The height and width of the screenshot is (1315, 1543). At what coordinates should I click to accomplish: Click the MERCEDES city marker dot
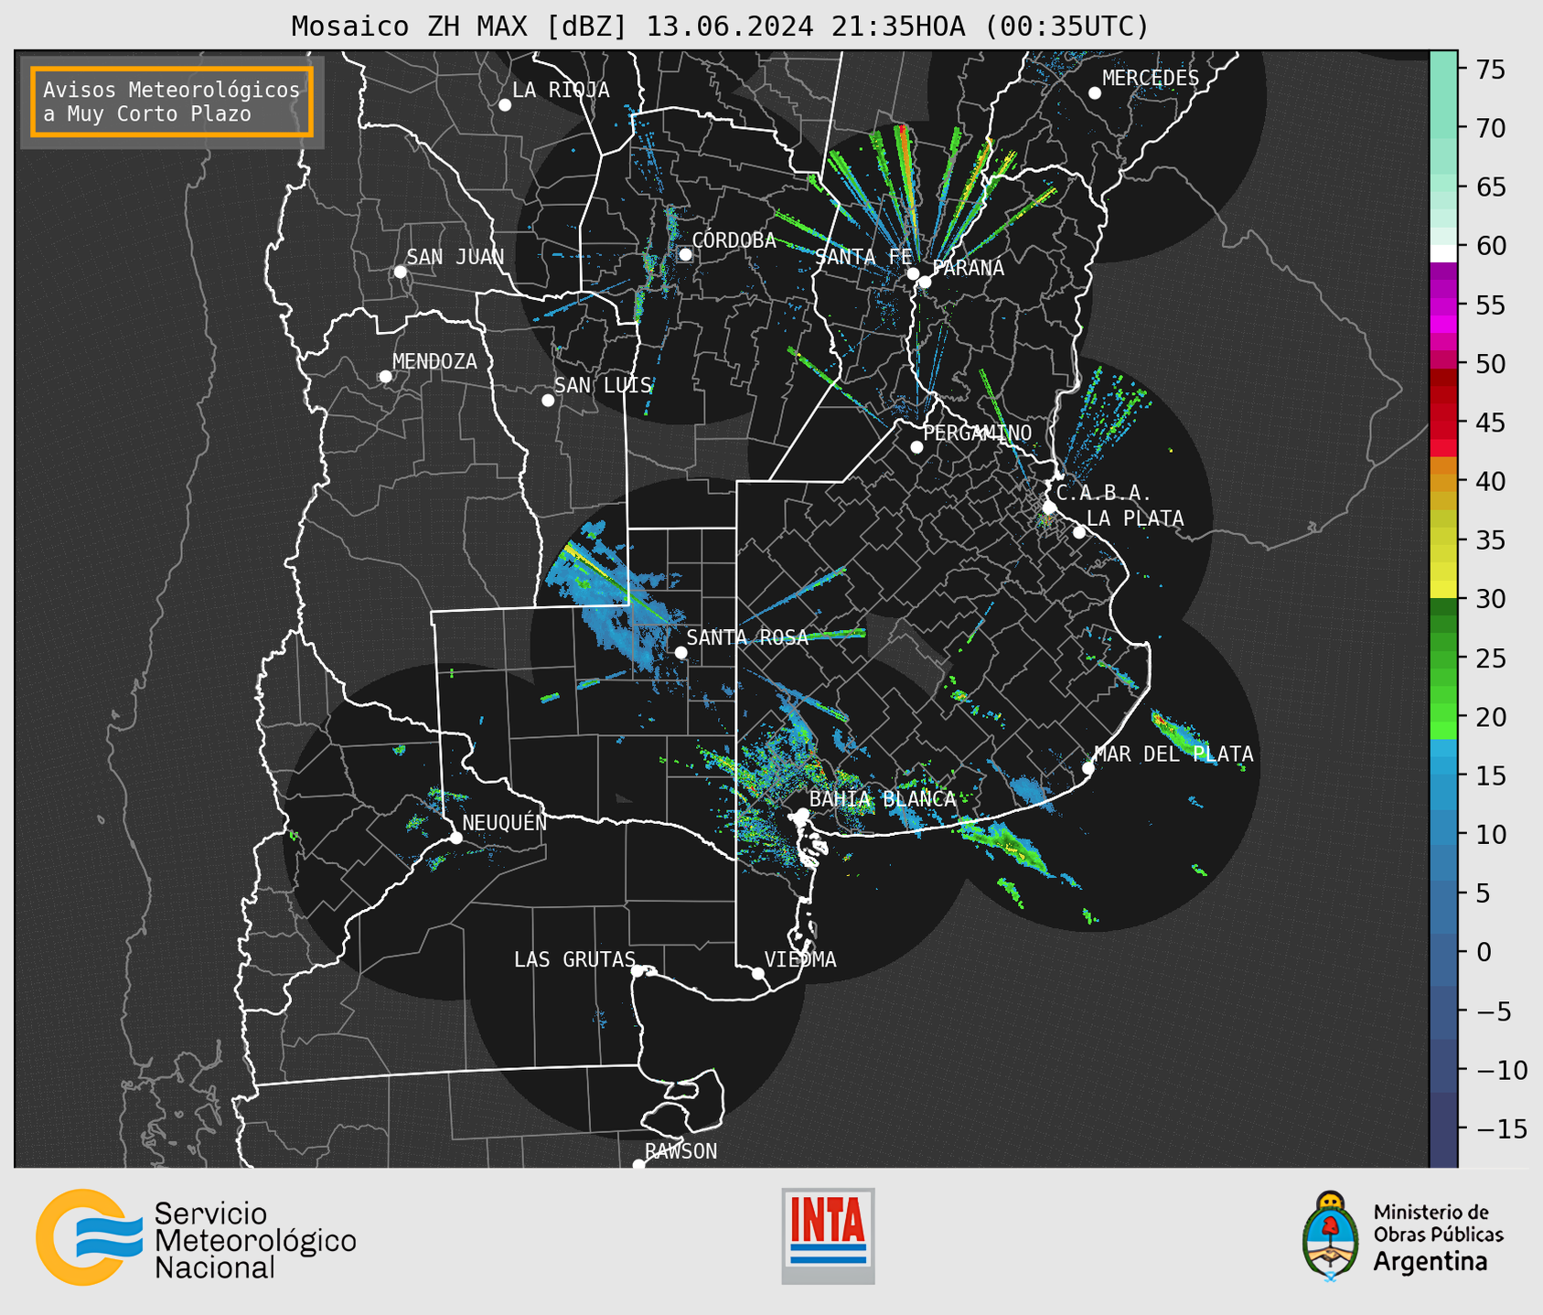coord(1095,93)
